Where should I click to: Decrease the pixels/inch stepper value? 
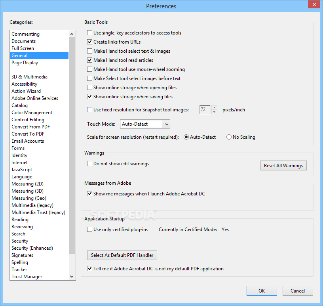coord(214,112)
